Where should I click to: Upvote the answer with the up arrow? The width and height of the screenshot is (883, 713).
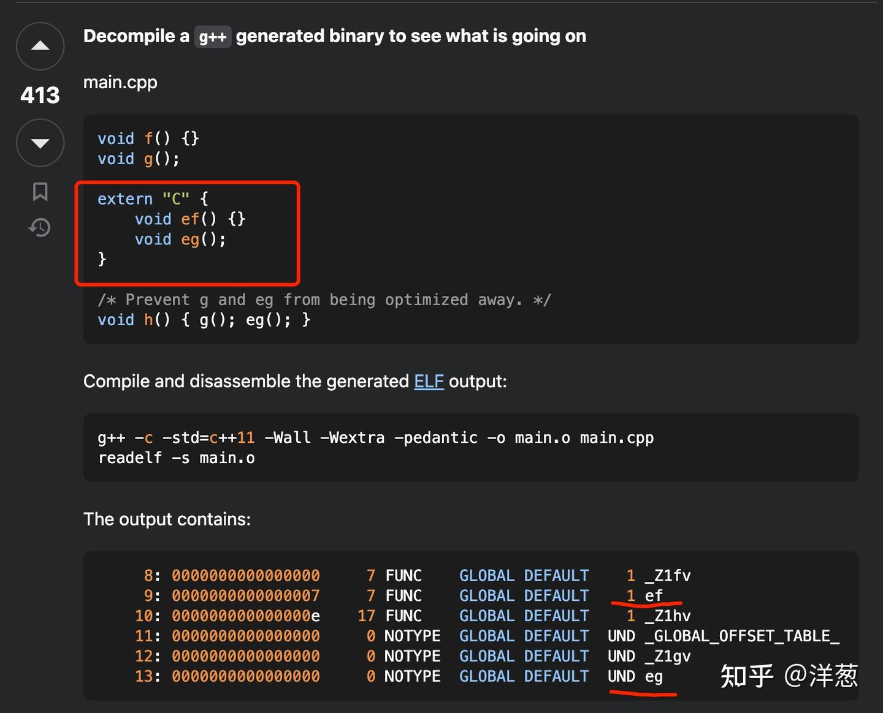click(40, 46)
